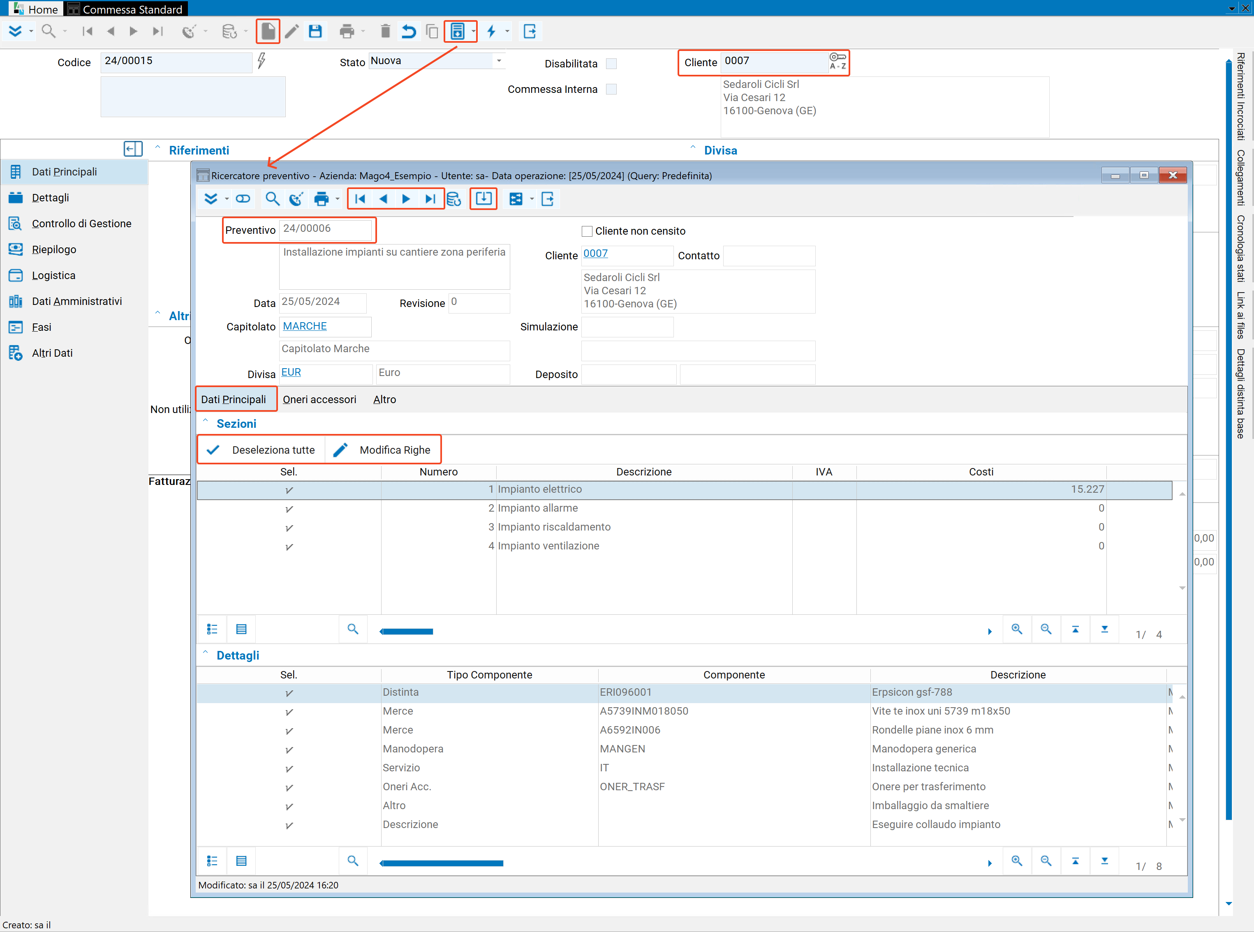Open the lightning bolt dropdown arrow
Screen dimensions: 1254x932
pyautogui.click(x=507, y=31)
